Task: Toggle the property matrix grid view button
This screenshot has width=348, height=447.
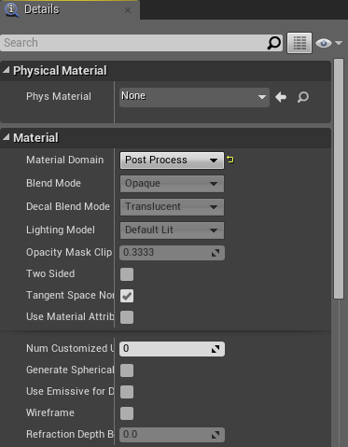Action: (299, 43)
